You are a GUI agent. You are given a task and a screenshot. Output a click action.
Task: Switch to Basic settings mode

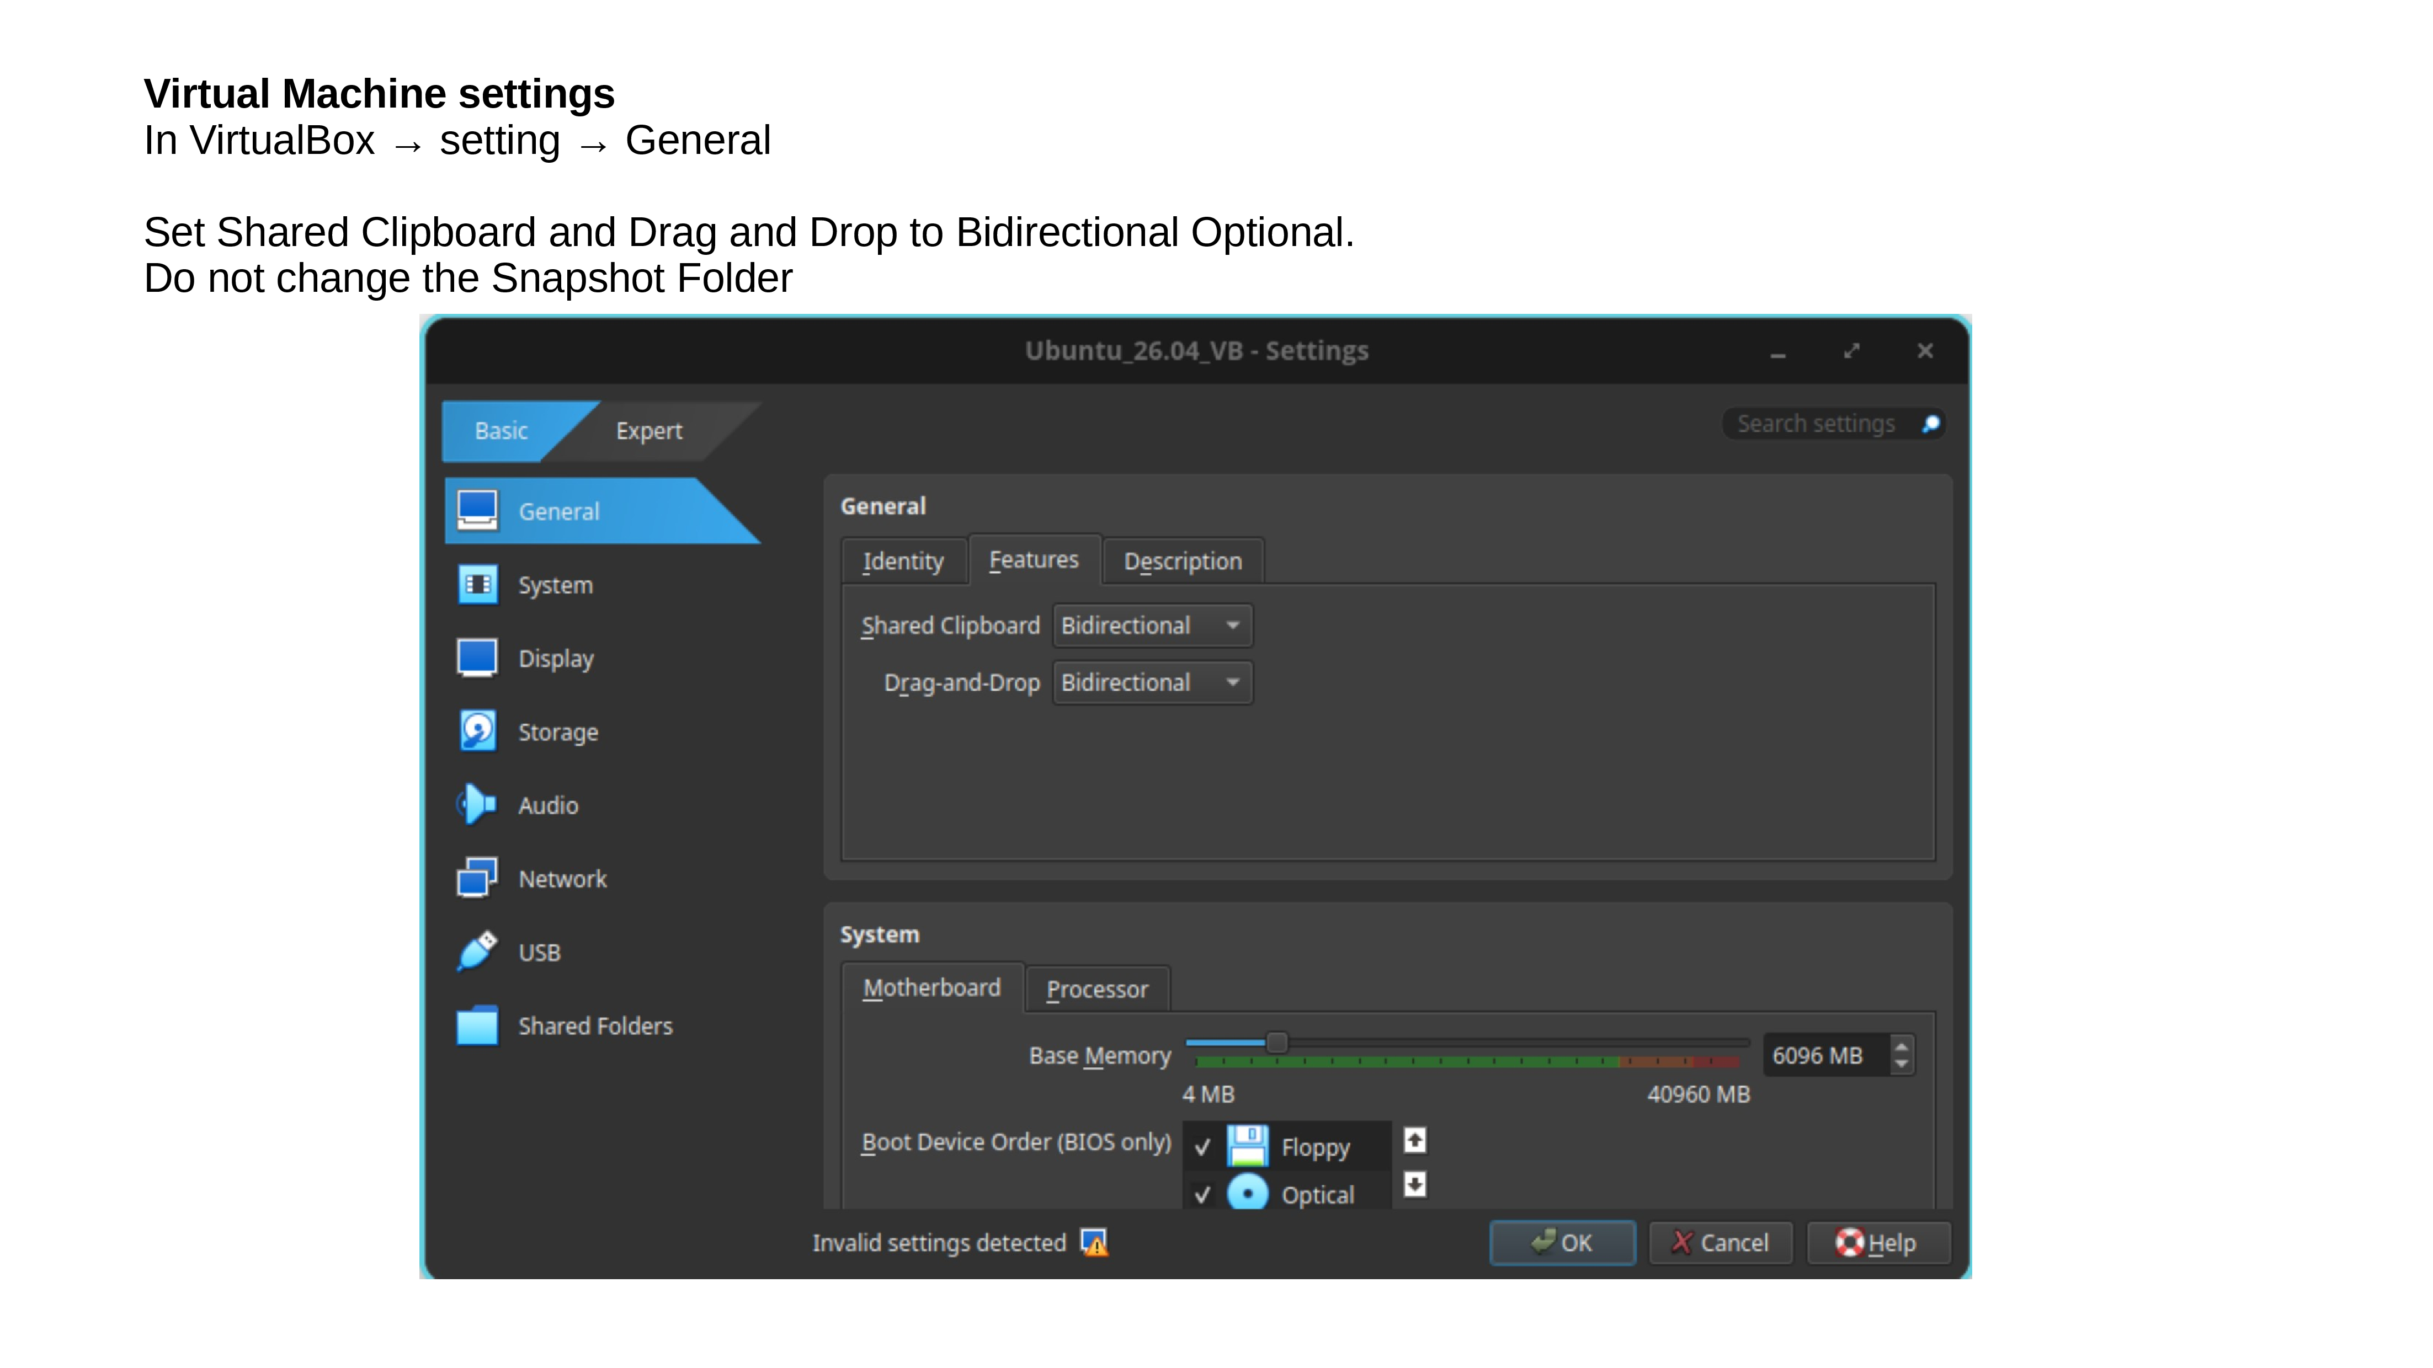tap(502, 430)
